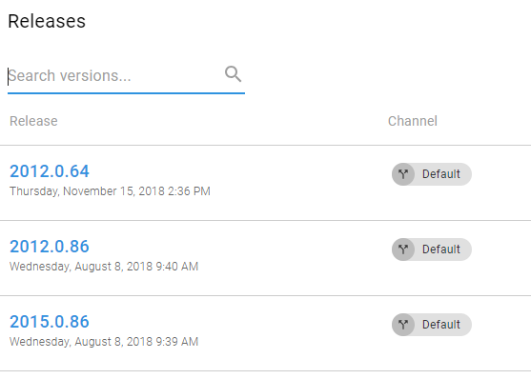The width and height of the screenshot is (531, 379).
Task: Select the Default channel chip for 2015.0.86
Action: click(432, 325)
